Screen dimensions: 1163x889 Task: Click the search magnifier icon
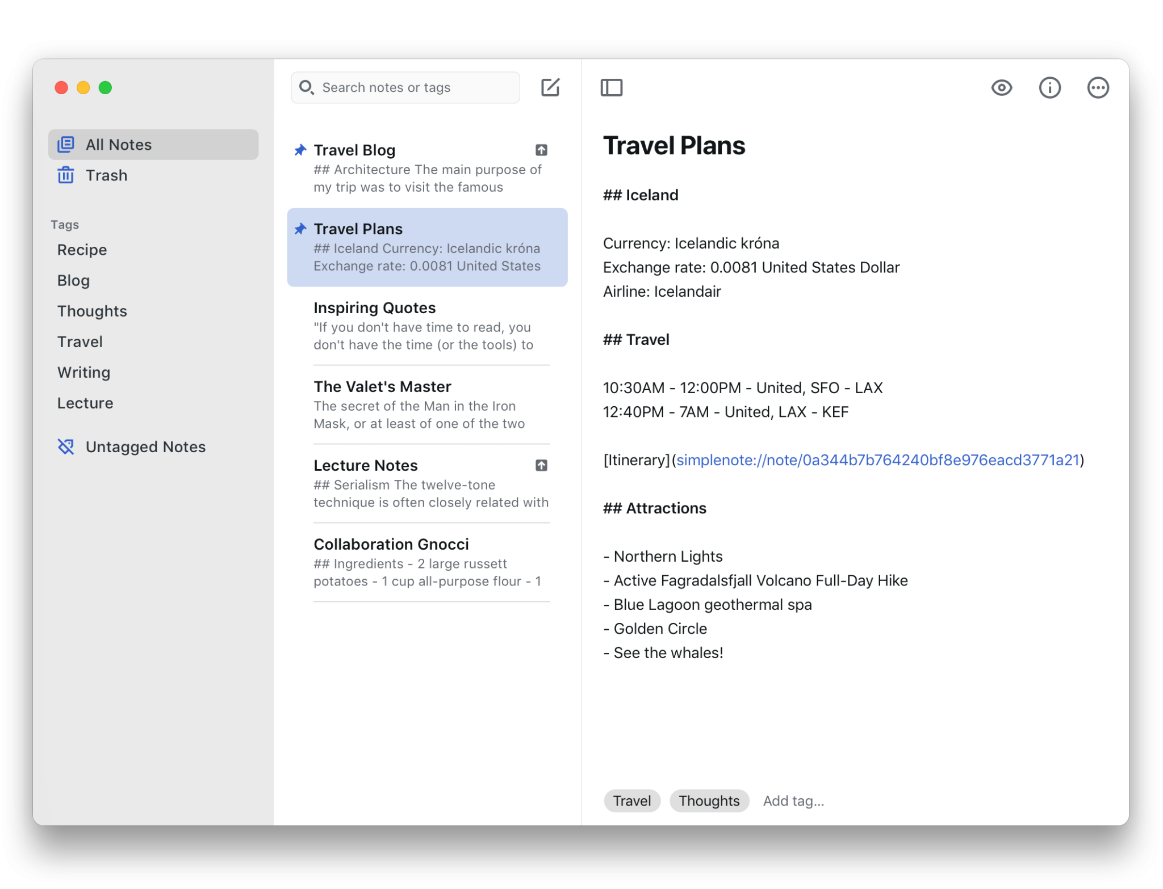(x=307, y=87)
